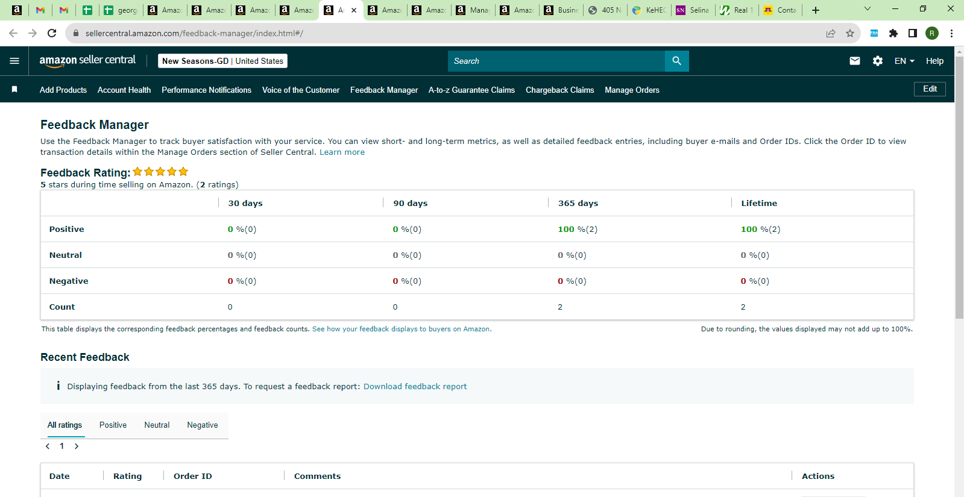Go to next feedback page arrow

point(77,446)
